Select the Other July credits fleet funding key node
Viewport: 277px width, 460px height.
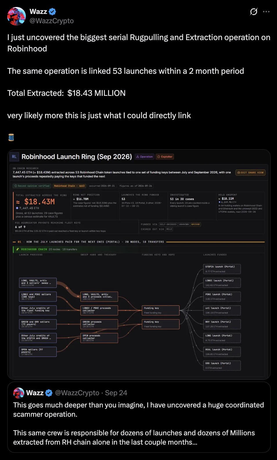click(38, 310)
